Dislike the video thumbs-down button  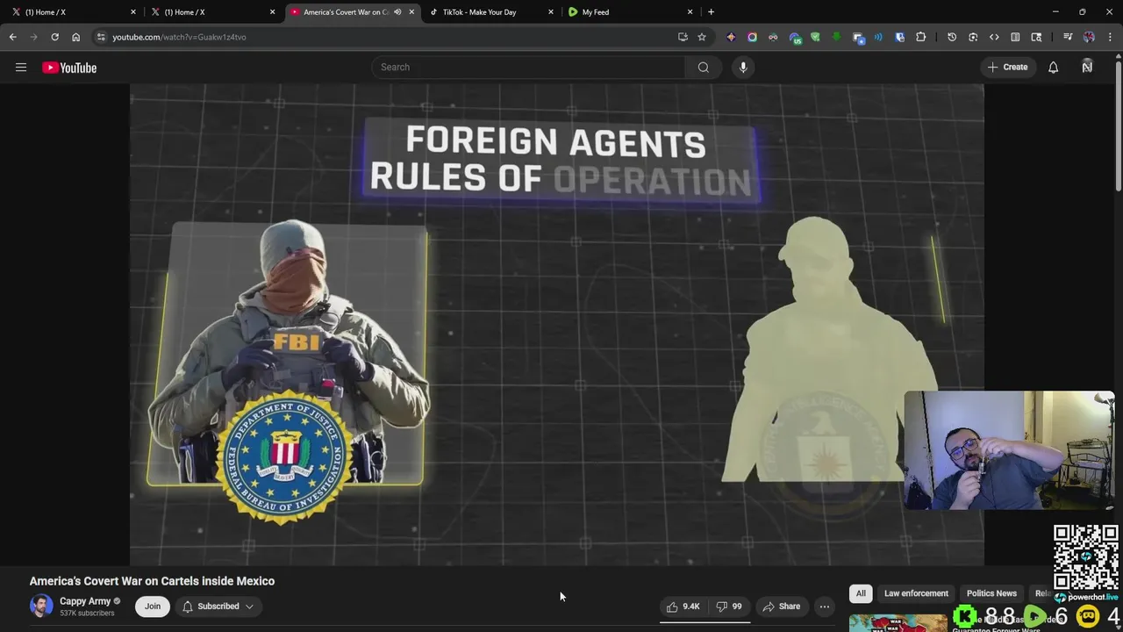click(x=729, y=607)
